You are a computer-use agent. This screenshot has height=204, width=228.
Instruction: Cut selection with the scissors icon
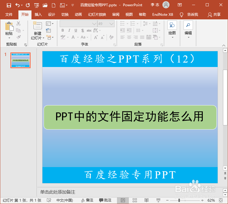click(x=18, y=24)
